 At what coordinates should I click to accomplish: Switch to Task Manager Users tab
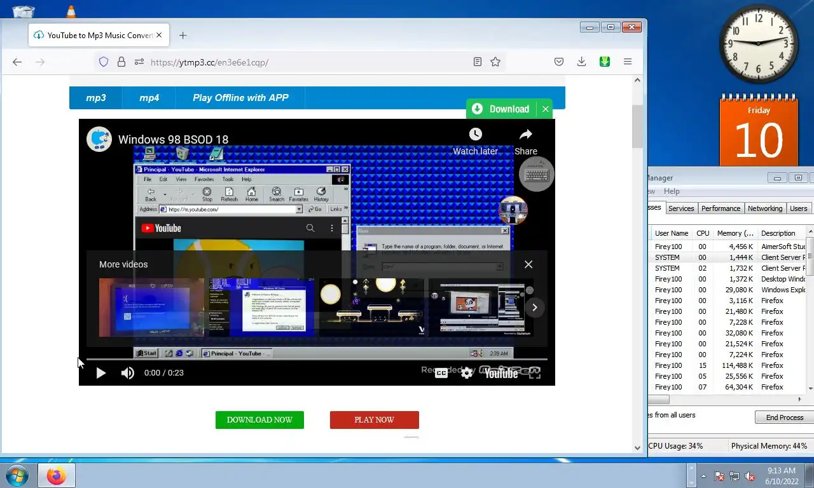(x=798, y=208)
